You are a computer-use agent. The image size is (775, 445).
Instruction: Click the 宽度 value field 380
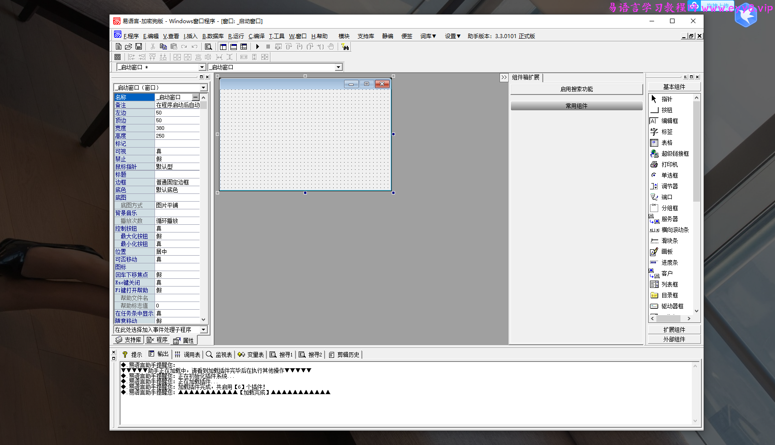(177, 128)
